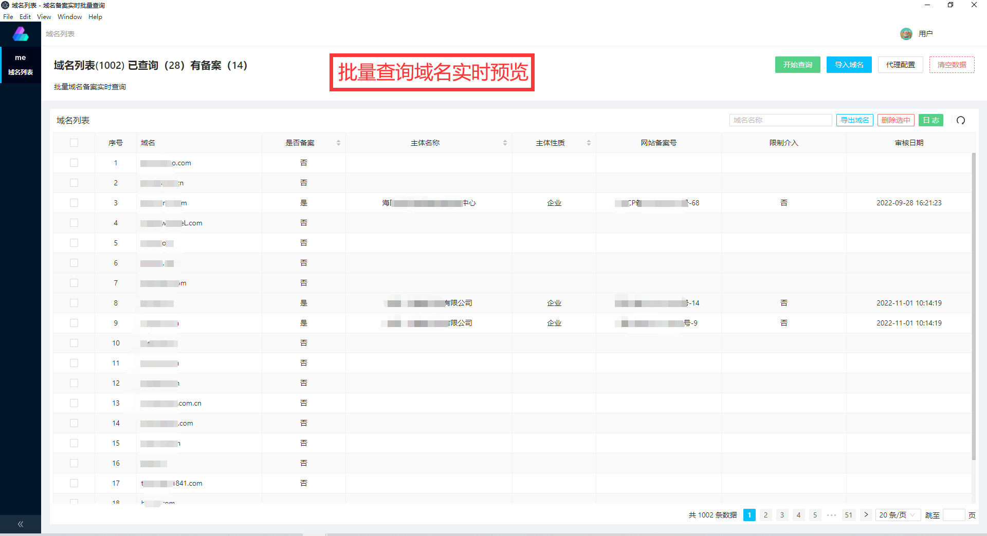Viewport: 987px width, 536px height.
Task: Check the select-all checkbox in the table header
Action: coord(74,143)
